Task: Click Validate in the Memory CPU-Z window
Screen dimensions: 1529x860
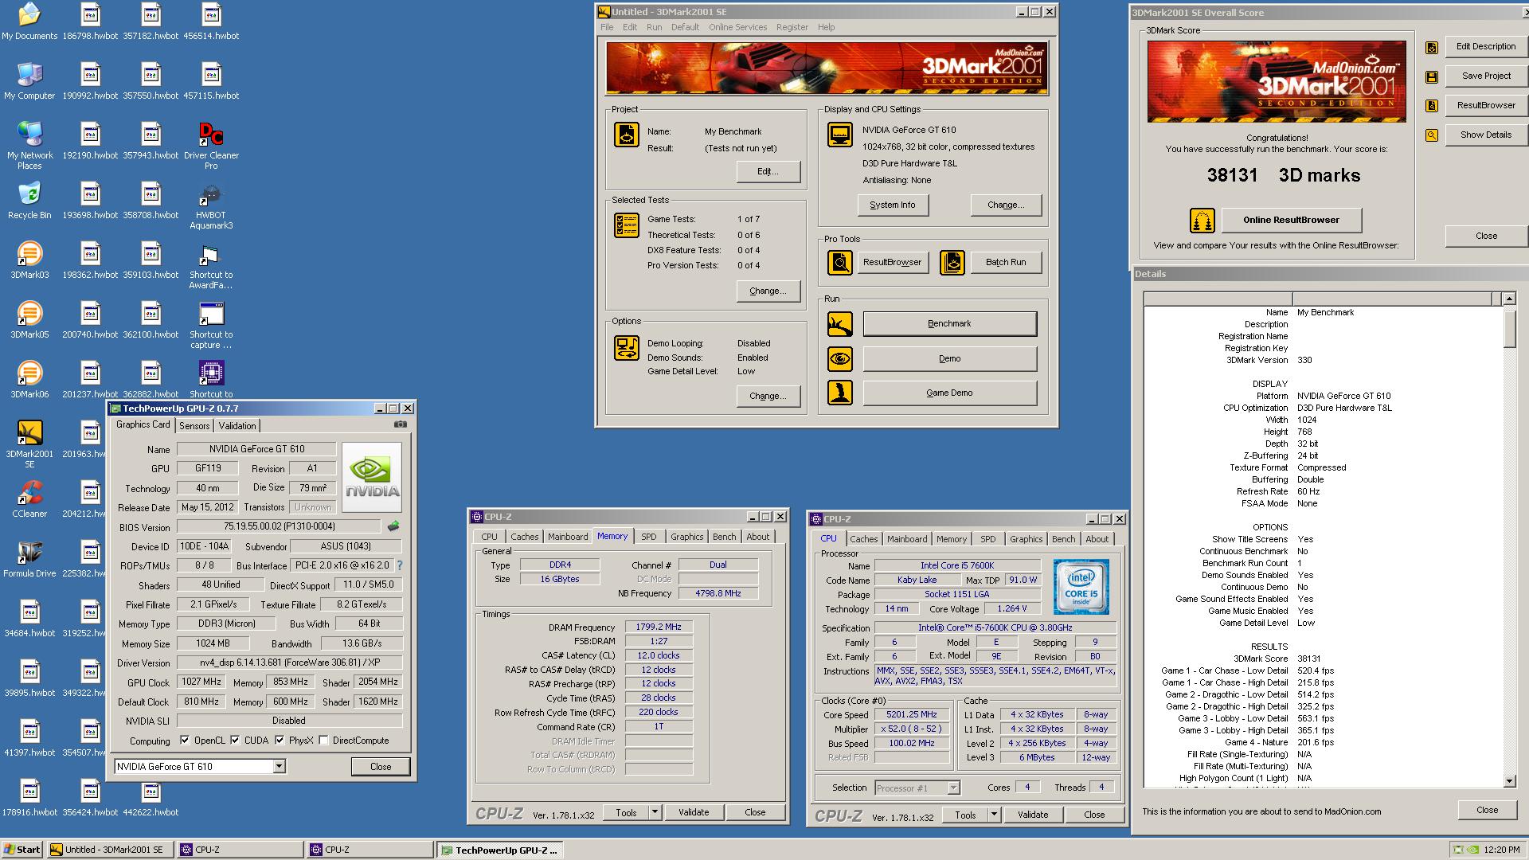Action: click(x=693, y=812)
